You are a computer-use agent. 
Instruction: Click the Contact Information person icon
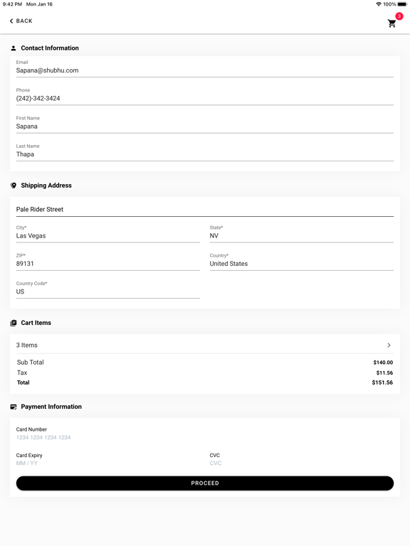14,48
